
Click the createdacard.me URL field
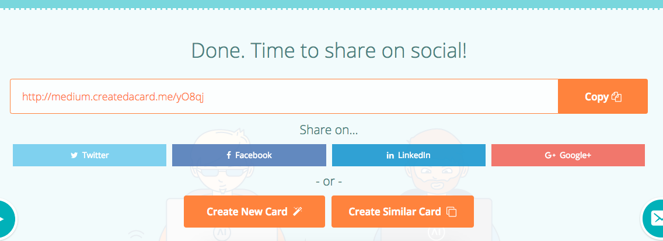tap(284, 96)
